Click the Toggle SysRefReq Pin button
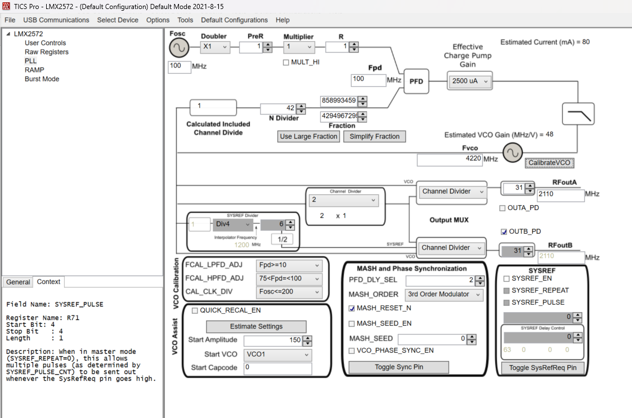The image size is (632, 418). (543, 368)
